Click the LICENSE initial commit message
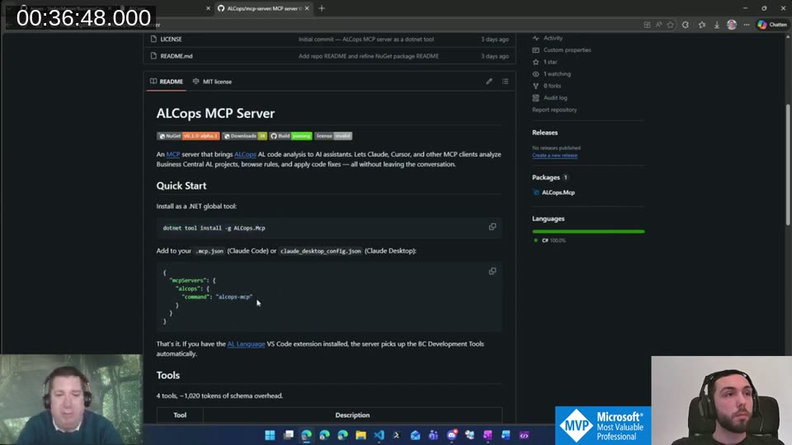This screenshot has width=792, height=445. tap(365, 39)
